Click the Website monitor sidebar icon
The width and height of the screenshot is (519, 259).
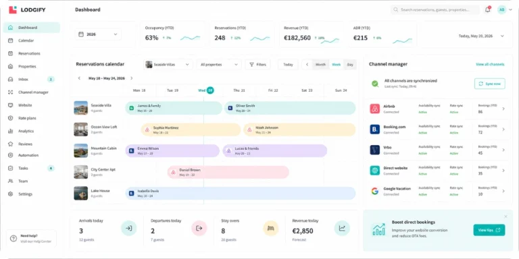(x=10, y=105)
